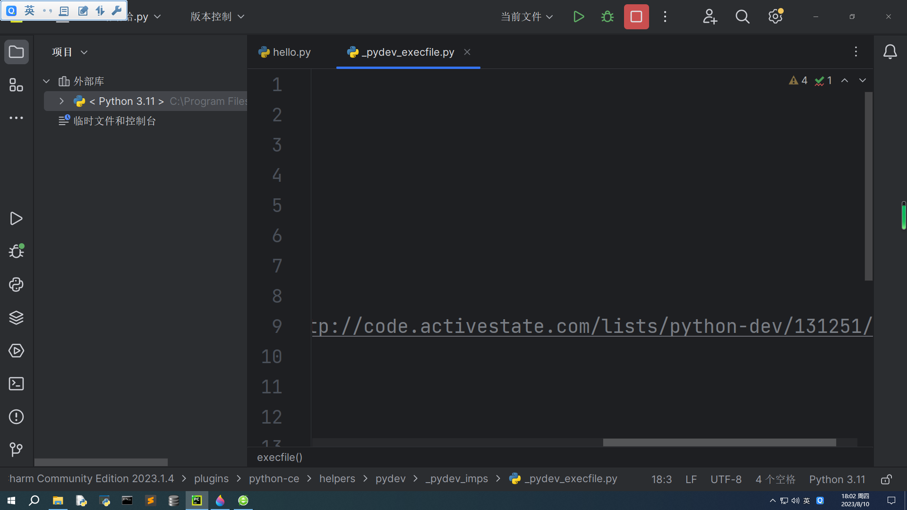This screenshot has height=510, width=907.
Task: Click line number 12 in the gutter
Action: pyautogui.click(x=272, y=417)
